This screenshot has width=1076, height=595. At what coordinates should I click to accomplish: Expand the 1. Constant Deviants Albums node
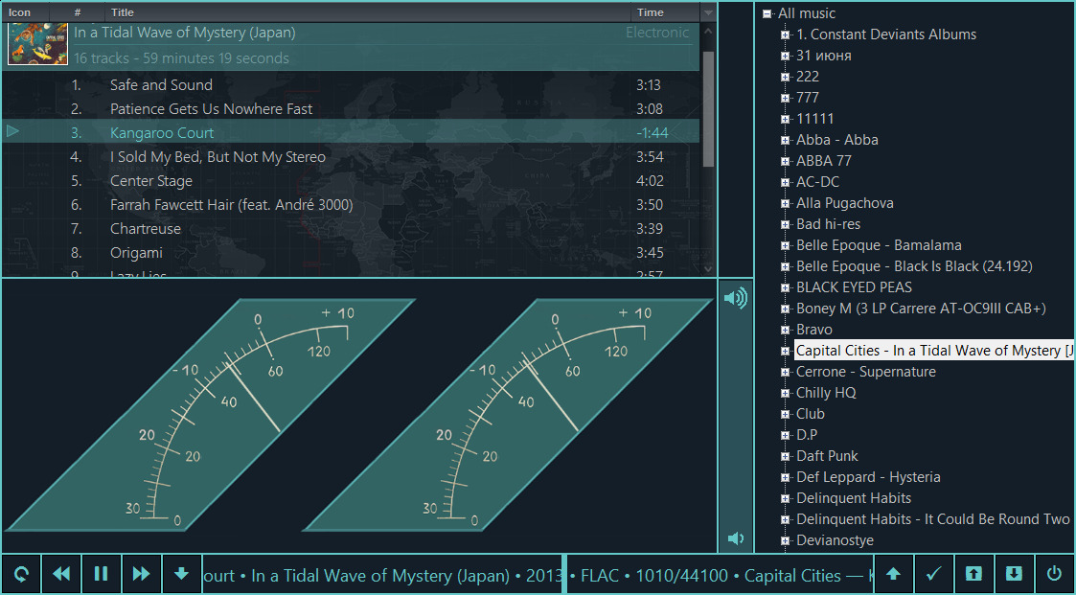[x=785, y=35]
